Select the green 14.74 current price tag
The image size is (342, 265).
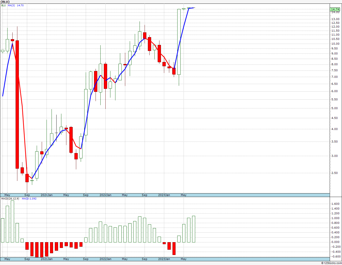coord(335,10)
